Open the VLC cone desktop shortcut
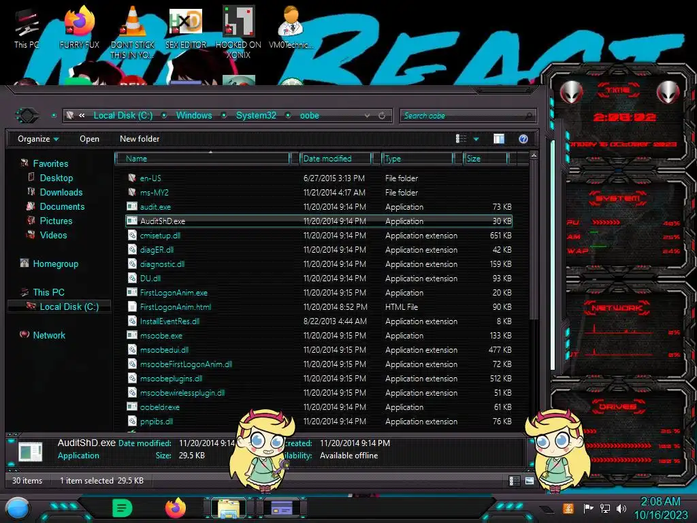Image resolution: width=697 pixels, height=523 pixels. pos(132,32)
